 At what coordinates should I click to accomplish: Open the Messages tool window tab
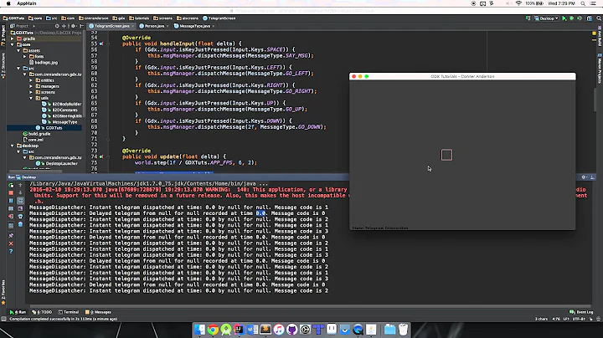99,312
